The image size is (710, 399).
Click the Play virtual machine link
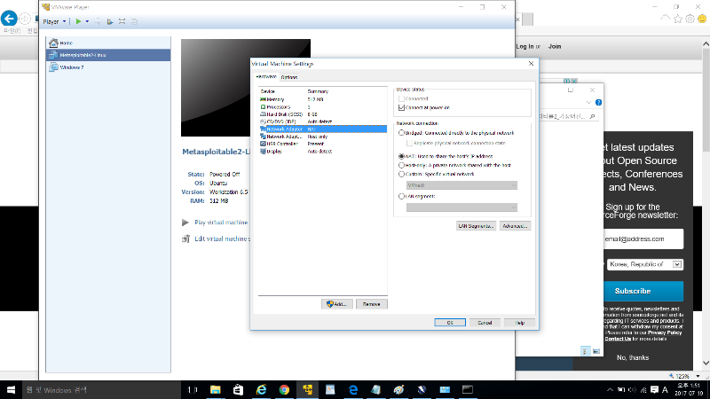pyautogui.click(x=220, y=223)
